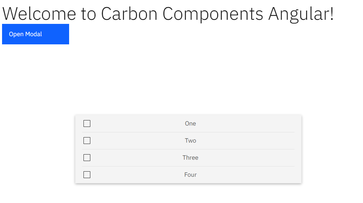Image resolution: width=363 pixels, height=203 pixels.
Task: Open the modal dialog via the blue button
Action: click(35, 34)
